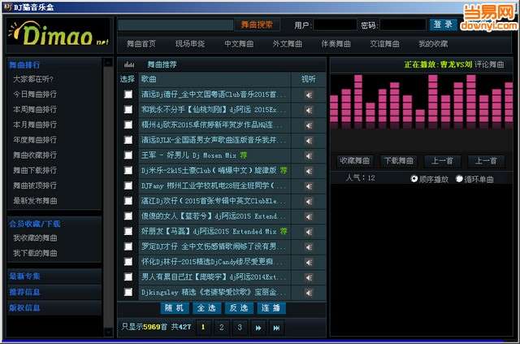Select checkbox for 福州dj欧东2015 track
The width and height of the screenshot is (520, 344).
pyautogui.click(x=128, y=124)
